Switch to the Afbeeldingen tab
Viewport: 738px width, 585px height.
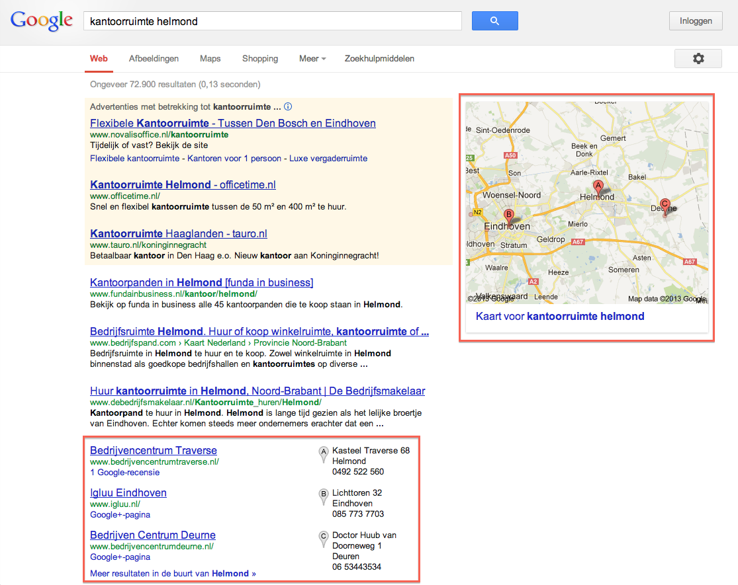(x=154, y=58)
